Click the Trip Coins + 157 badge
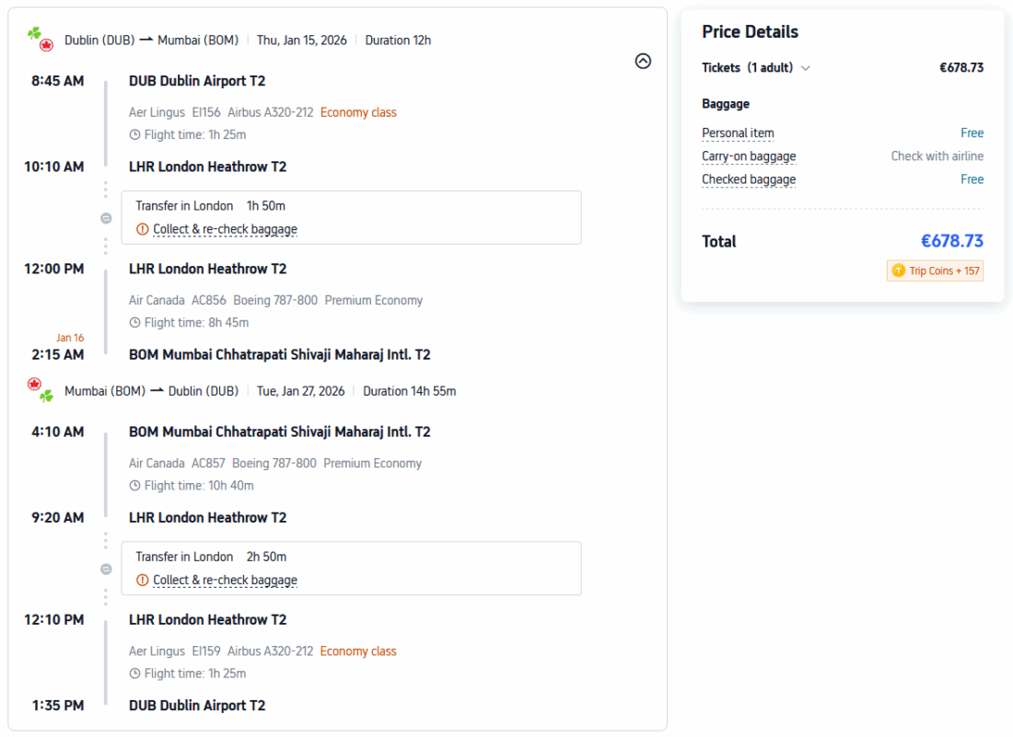1013x737 pixels. point(935,271)
